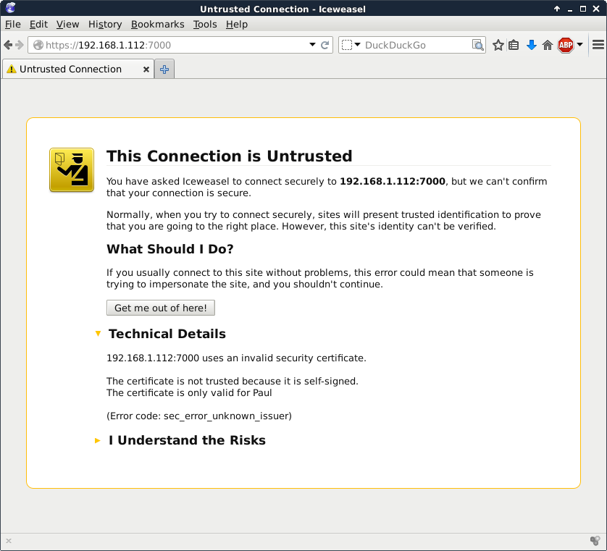Maximize the Iceweasel window
Image resolution: width=607 pixels, height=551 pixels.
click(x=582, y=9)
